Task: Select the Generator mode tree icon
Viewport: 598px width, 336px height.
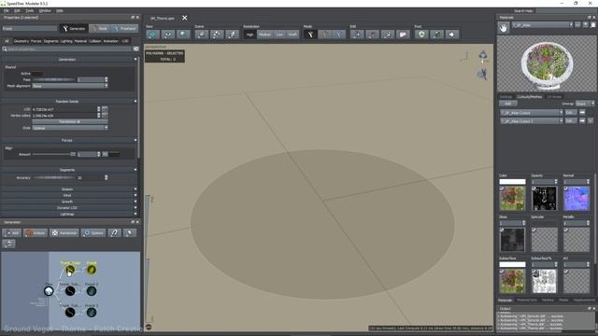Action: 310,35
